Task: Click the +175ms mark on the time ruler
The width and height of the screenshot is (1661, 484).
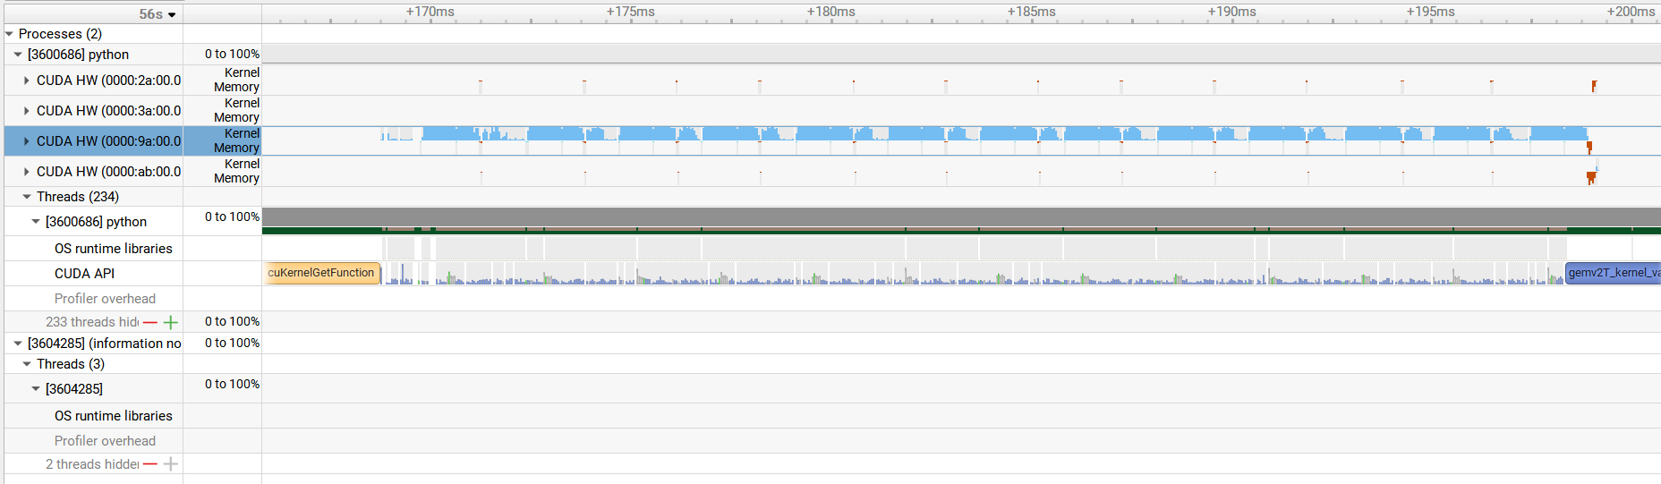Action: click(630, 13)
